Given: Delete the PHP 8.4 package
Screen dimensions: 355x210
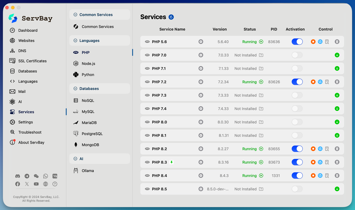Looking at the screenshot, I should tap(337, 176).
